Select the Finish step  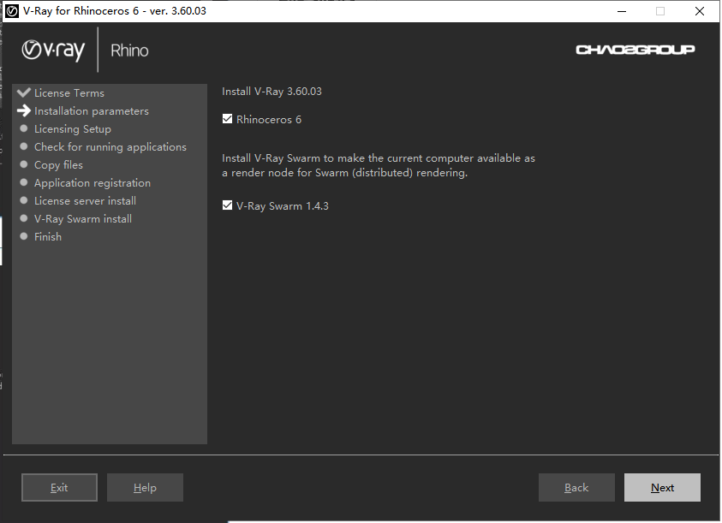(x=48, y=236)
